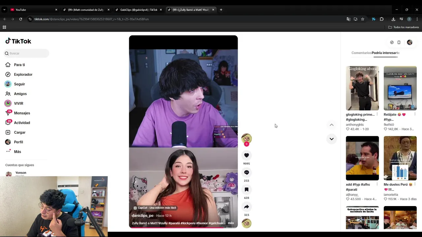Image resolution: width=422 pixels, height=237 pixels.
Task: Save video with bookmark icon
Action: (247, 190)
